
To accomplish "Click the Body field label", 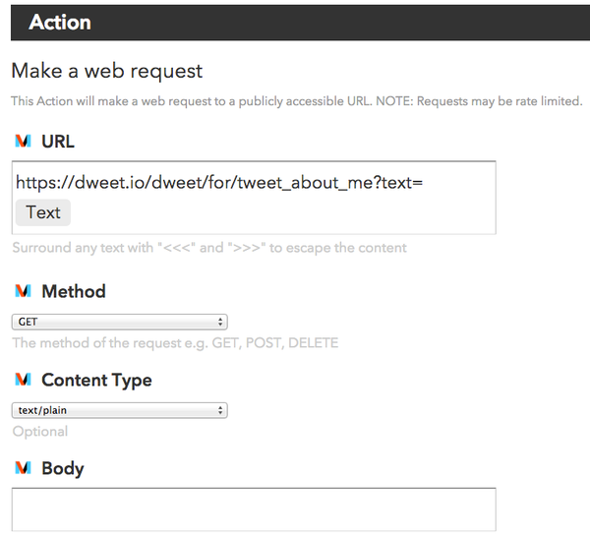I will point(63,468).
